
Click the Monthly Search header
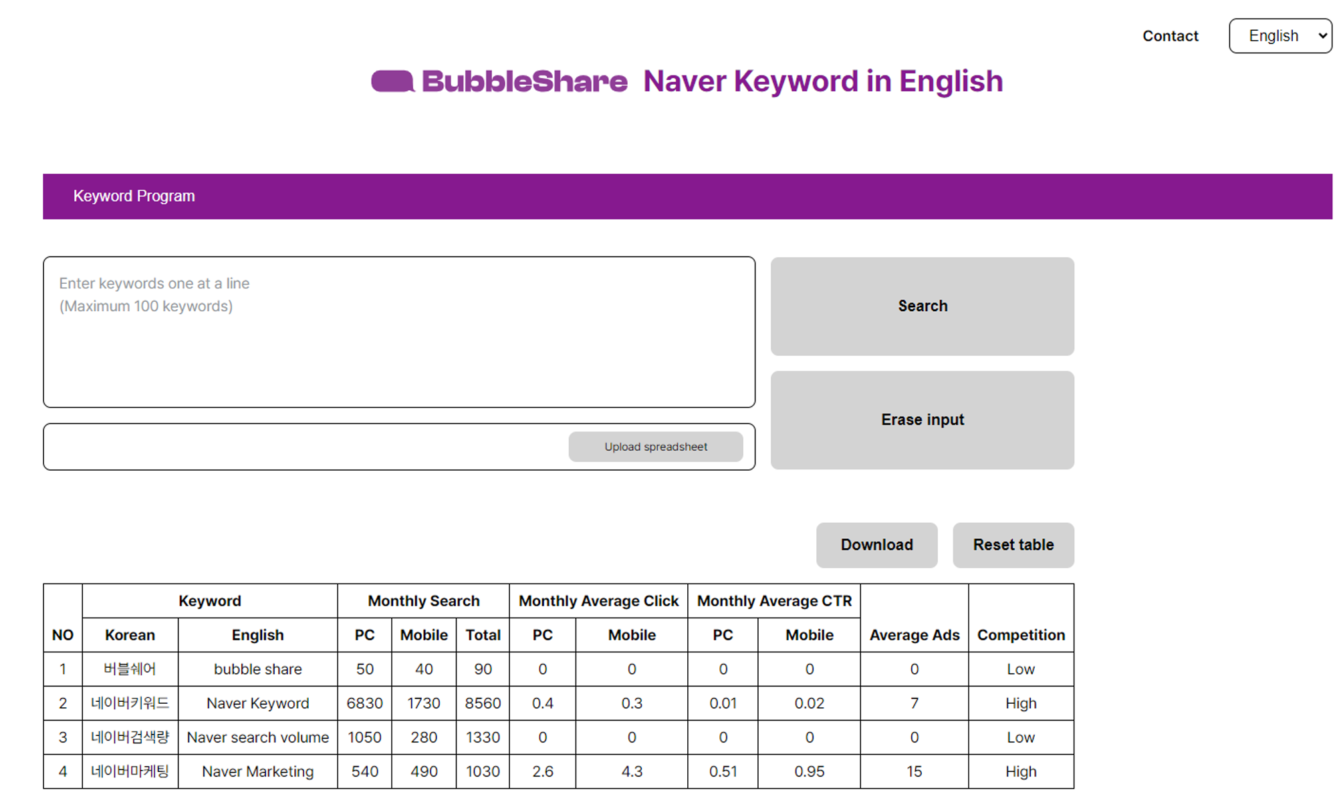[424, 601]
